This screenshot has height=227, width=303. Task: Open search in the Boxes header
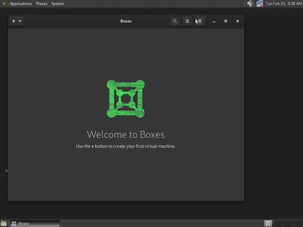pos(175,21)
